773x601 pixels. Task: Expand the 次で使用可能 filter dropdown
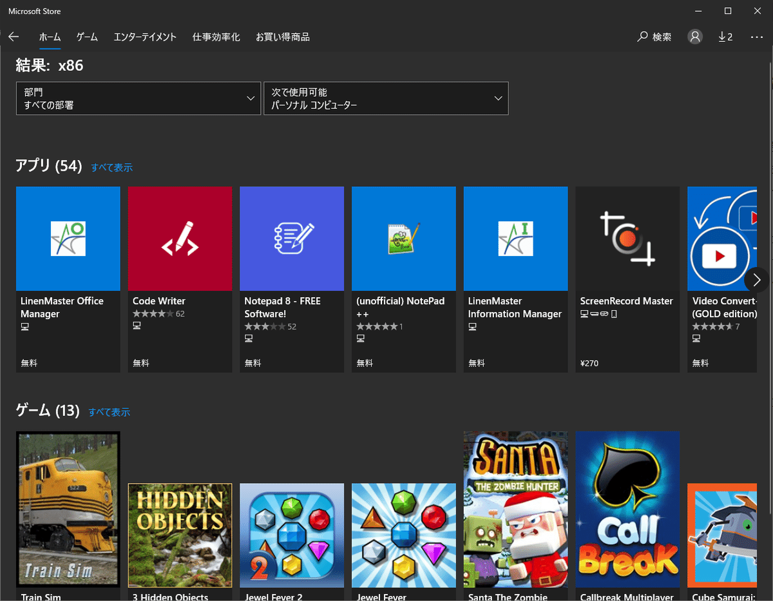coord(386,98)
